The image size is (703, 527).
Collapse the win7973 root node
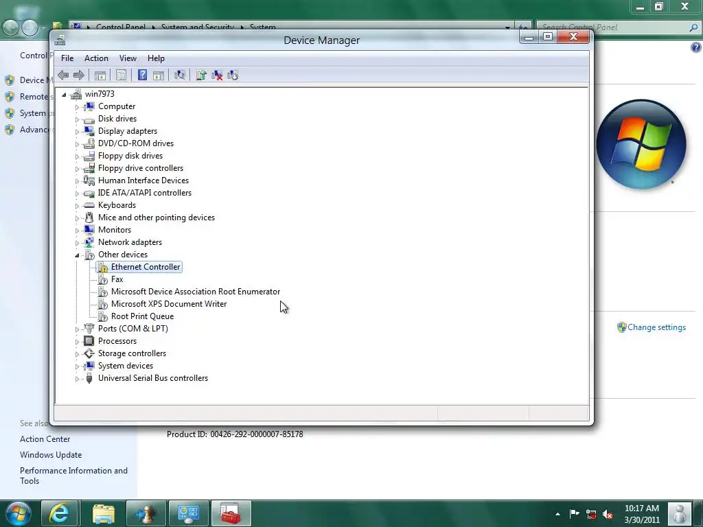tap(64, 95)
